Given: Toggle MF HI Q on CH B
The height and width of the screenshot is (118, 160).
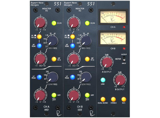Looking at the screenshot, I should 87,59.
